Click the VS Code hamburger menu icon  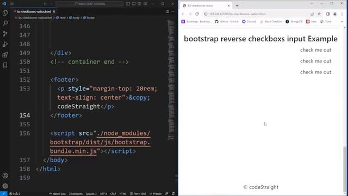pos(12,4)
